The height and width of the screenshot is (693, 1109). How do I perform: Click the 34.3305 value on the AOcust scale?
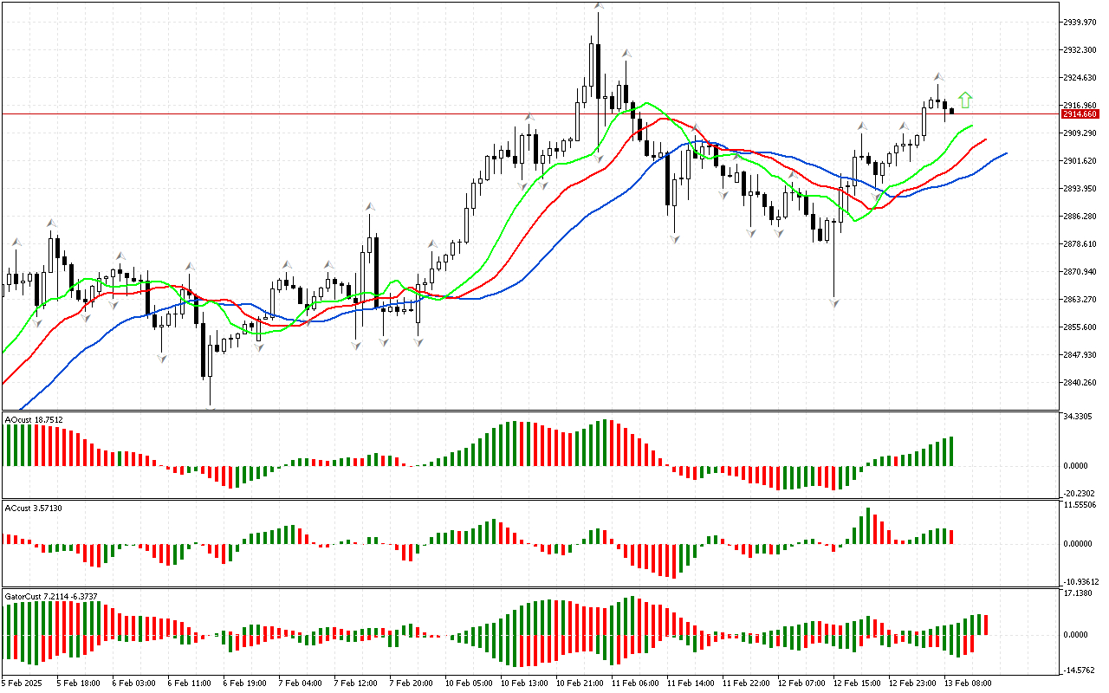1077,417
